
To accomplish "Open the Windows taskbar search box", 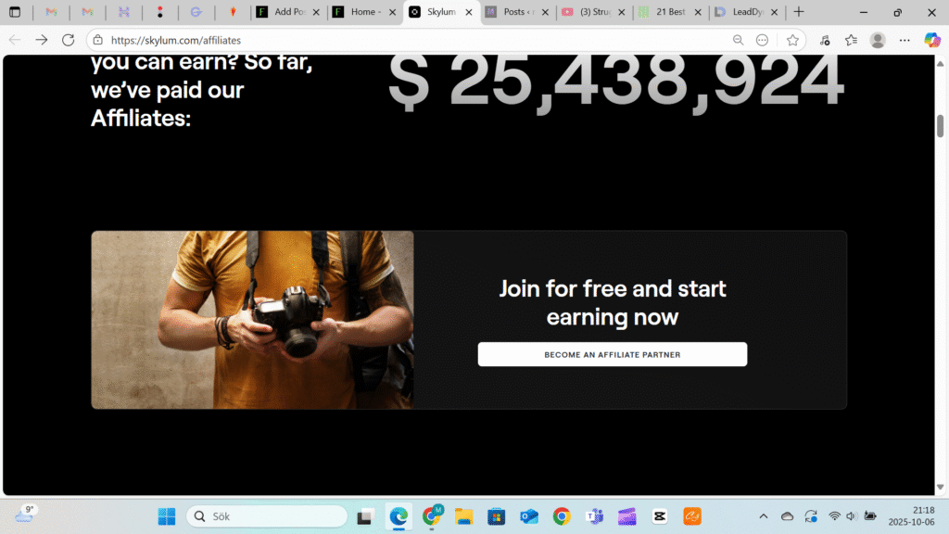I will [x=267, y=516].
